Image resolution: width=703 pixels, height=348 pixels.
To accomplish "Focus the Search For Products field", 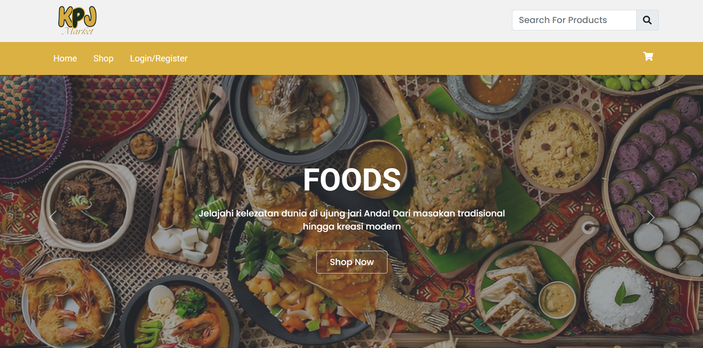I will click(574, 20).
